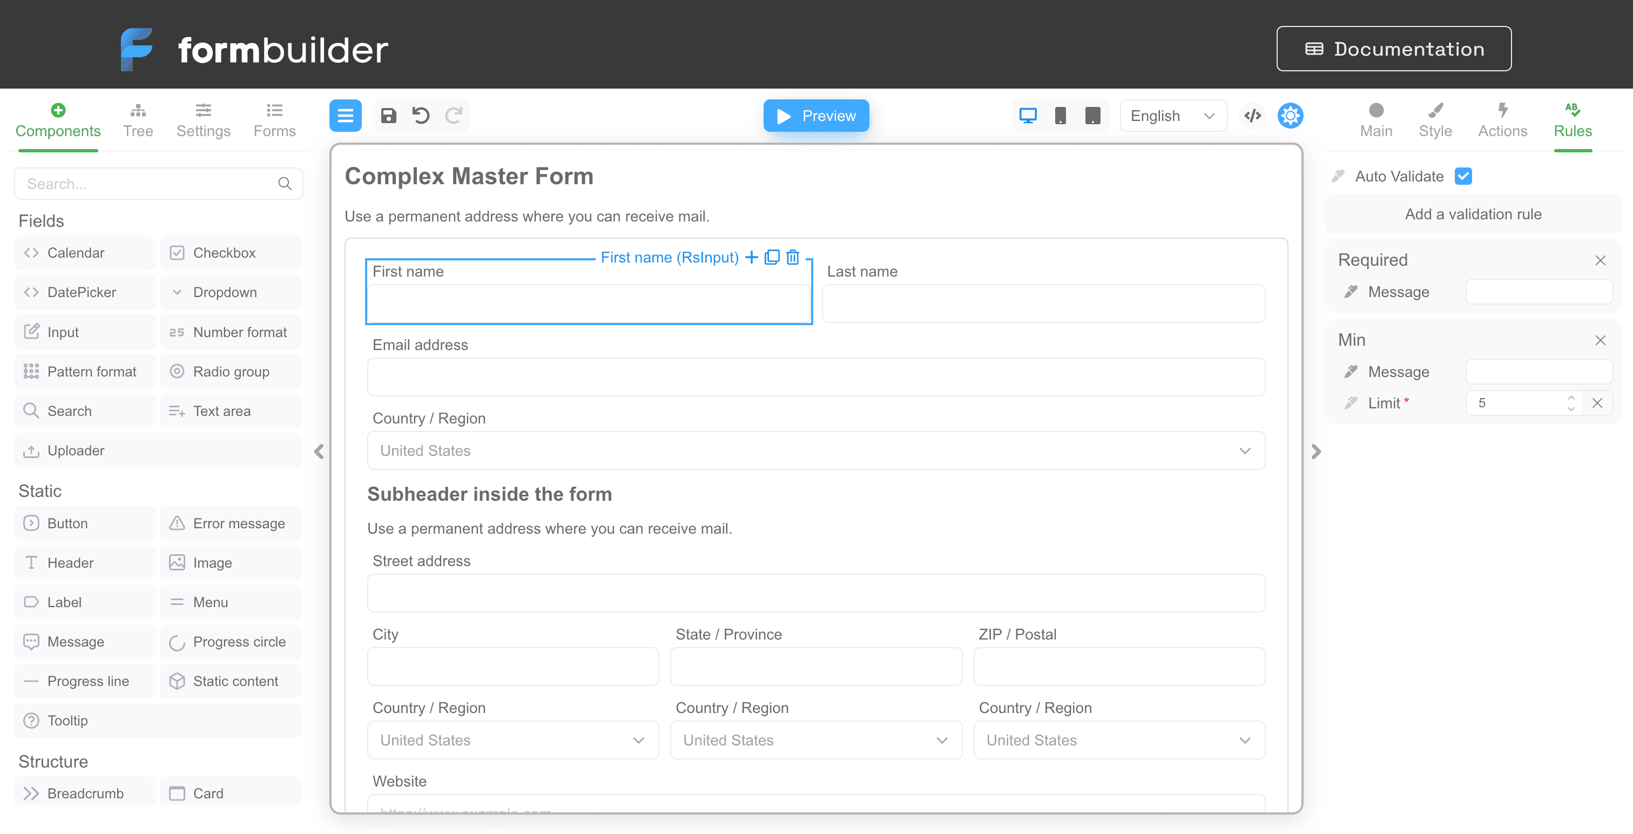Viewport: 1633px width, 834px height.
Task: Open the English language dropdown
Action: point(1173,116)
